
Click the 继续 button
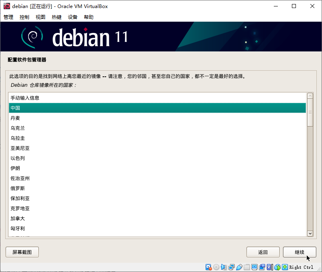coord(300,252)
